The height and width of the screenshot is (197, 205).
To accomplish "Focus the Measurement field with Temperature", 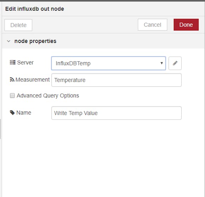I will 117,80.
